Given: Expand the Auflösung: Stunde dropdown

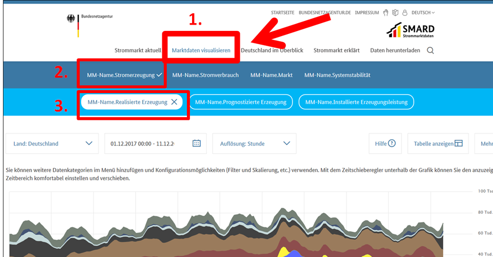Looking at the screenshot, I should tap(254, 143).
